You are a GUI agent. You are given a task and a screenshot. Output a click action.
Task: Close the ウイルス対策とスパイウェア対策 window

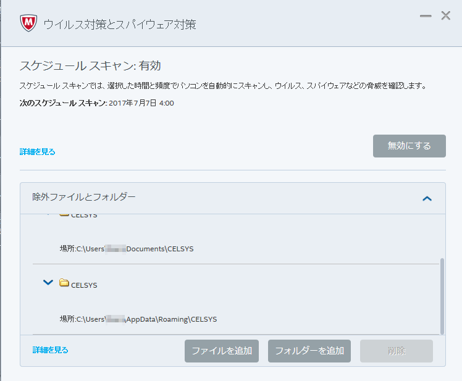click(x=445, y=15)
